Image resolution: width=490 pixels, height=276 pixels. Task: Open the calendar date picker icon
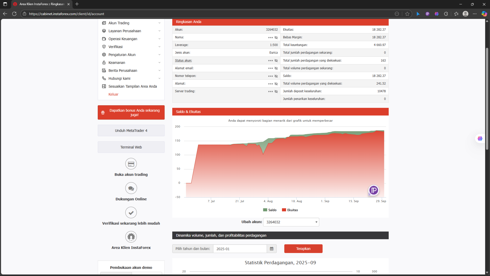[272, 249]
